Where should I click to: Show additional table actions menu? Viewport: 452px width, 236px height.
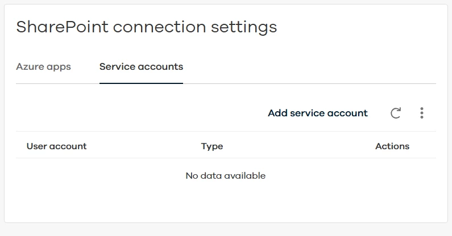(x=421, y=113)
